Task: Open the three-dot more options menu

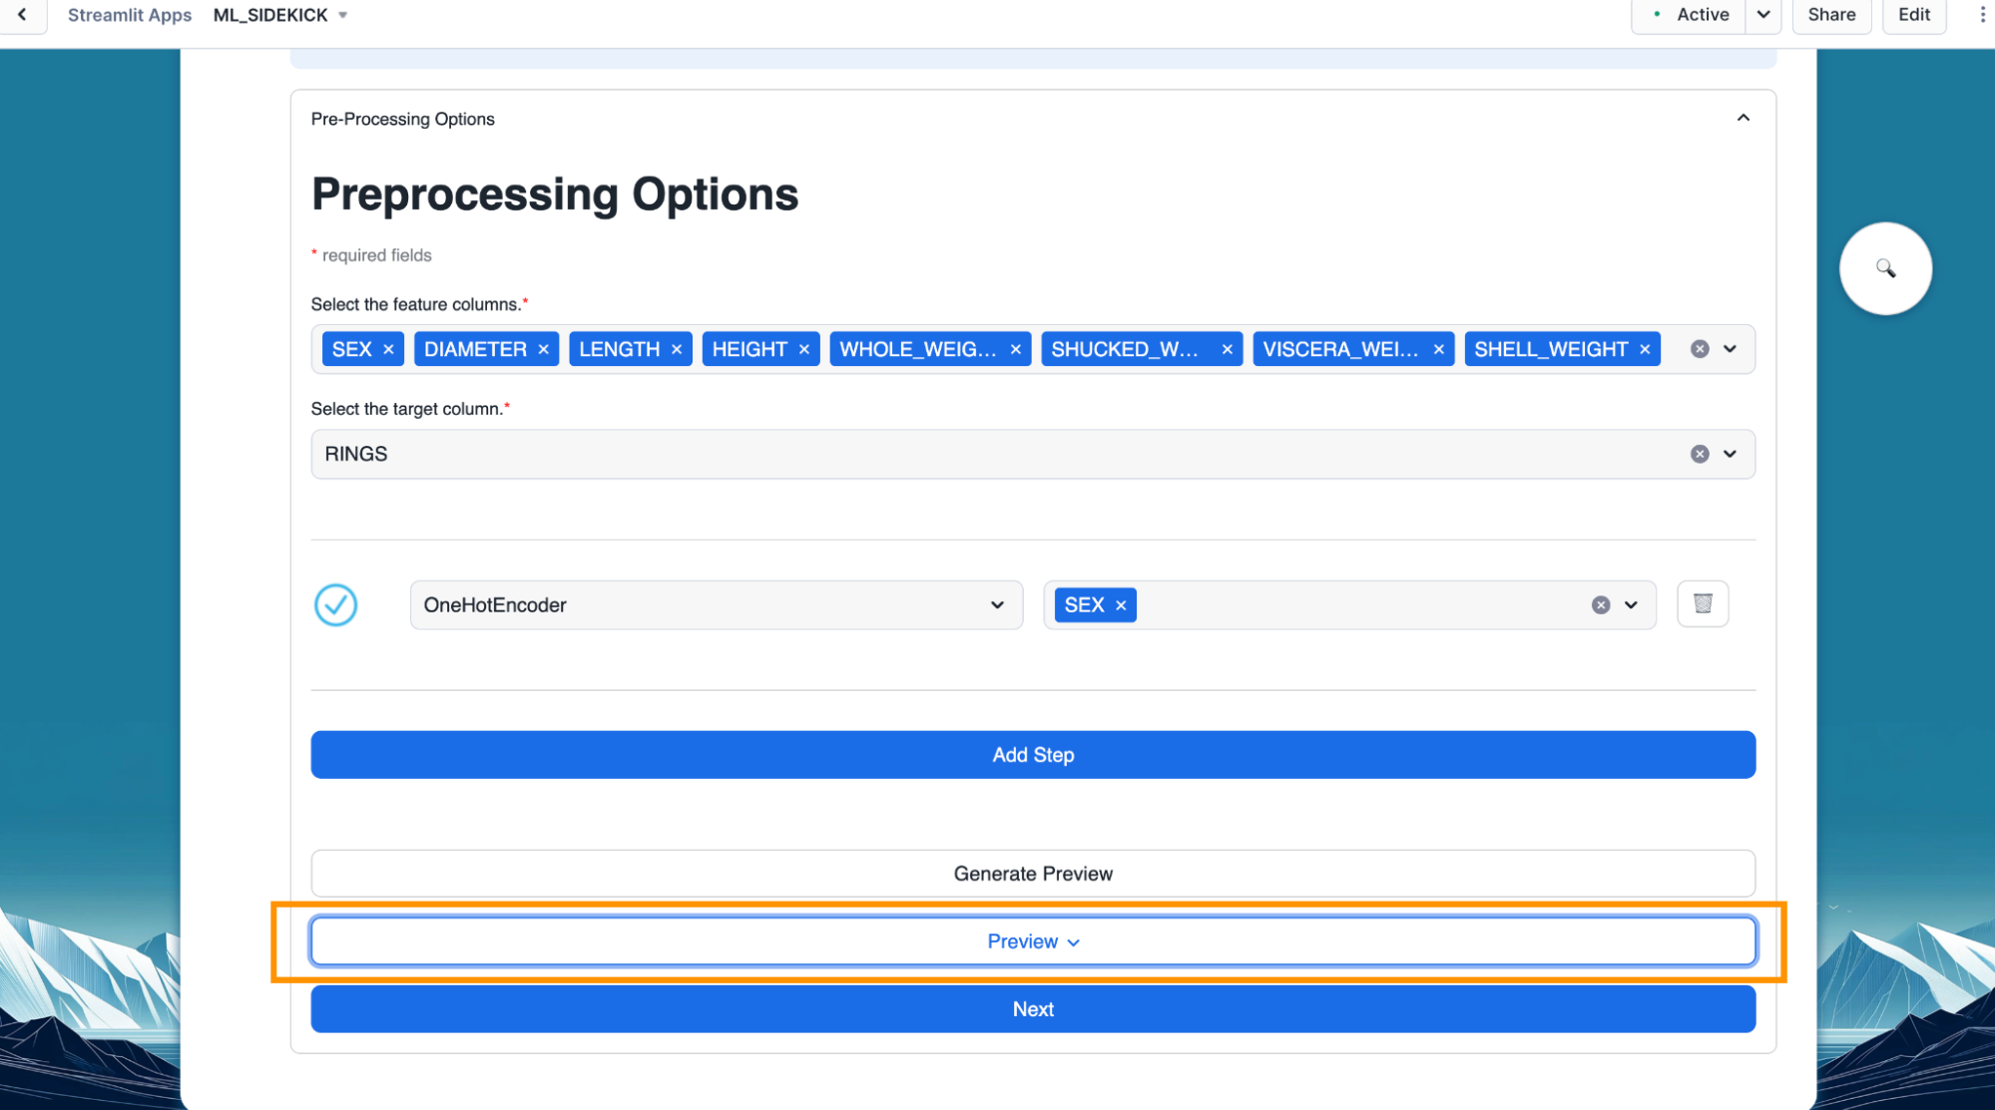Action: click(1981, 15)
